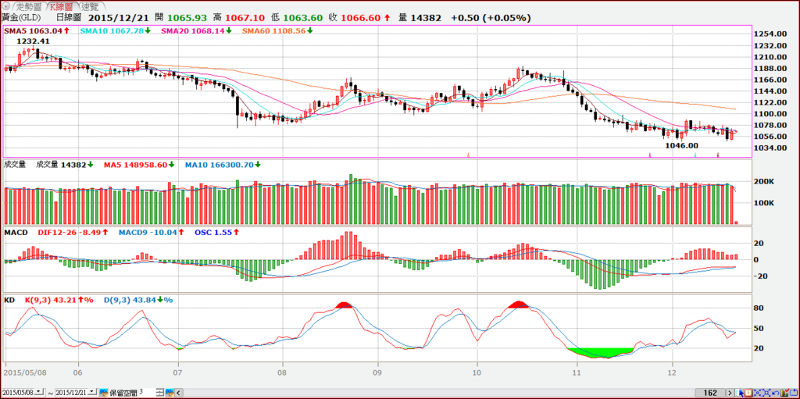Click the blue export/share icon
Screen dimensions: 800x399
coord(794,393)
